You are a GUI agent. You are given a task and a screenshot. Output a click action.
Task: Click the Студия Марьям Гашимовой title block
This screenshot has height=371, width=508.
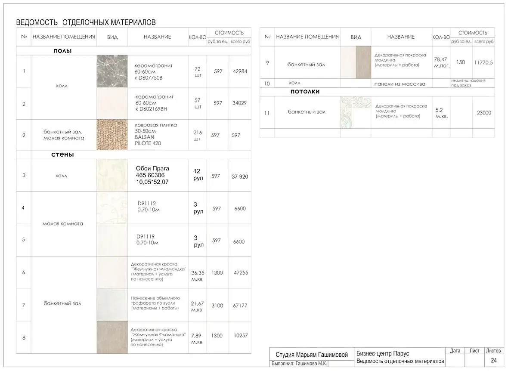point(312,355)
